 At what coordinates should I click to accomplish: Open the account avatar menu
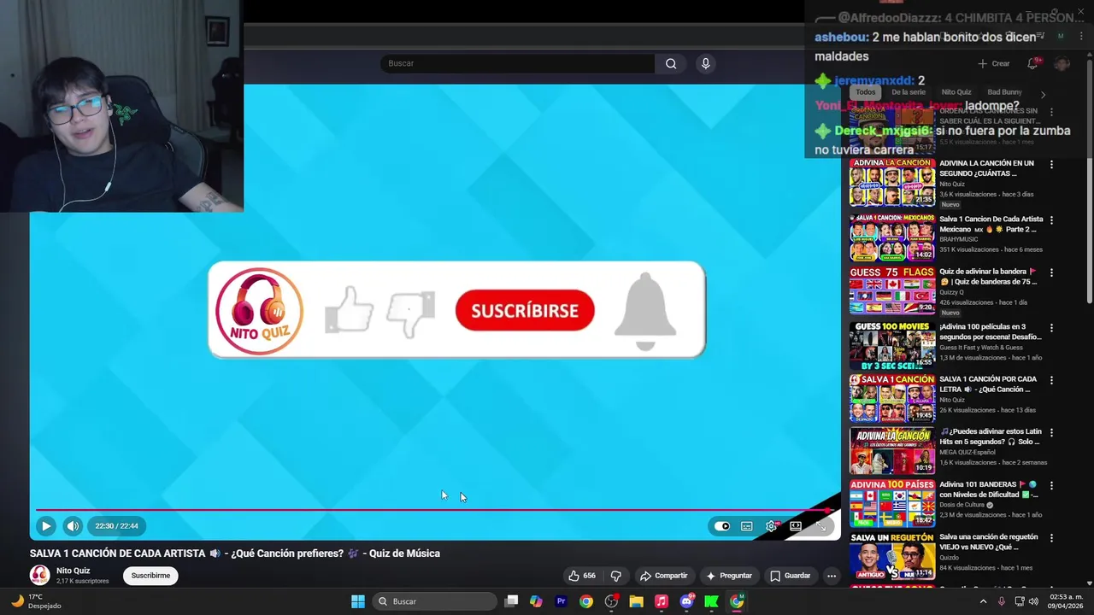pos(1062,64)
